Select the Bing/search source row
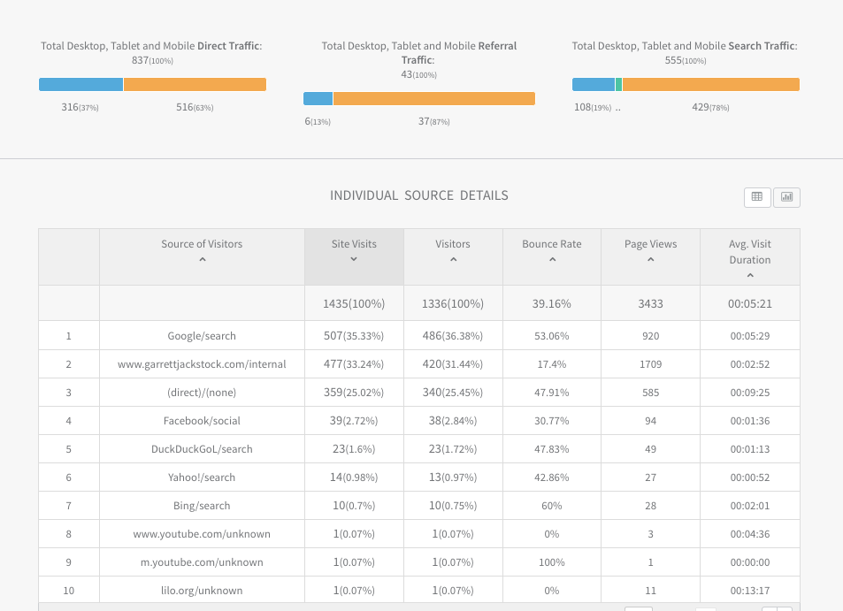843x611 pixels. pyautogui.click(x=202, y=506)
